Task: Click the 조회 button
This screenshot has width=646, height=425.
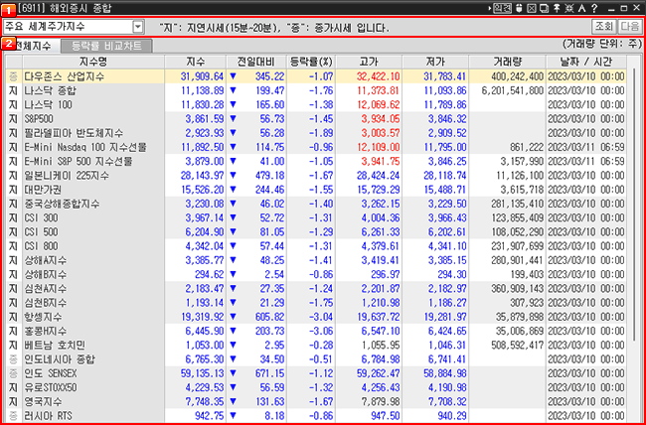Action: [604, 27]
